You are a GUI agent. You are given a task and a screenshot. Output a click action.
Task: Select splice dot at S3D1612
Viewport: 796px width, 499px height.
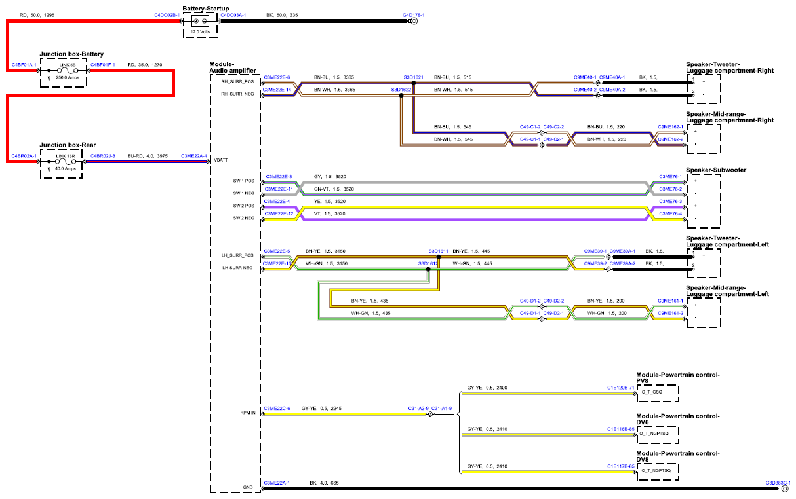[428, 269]
